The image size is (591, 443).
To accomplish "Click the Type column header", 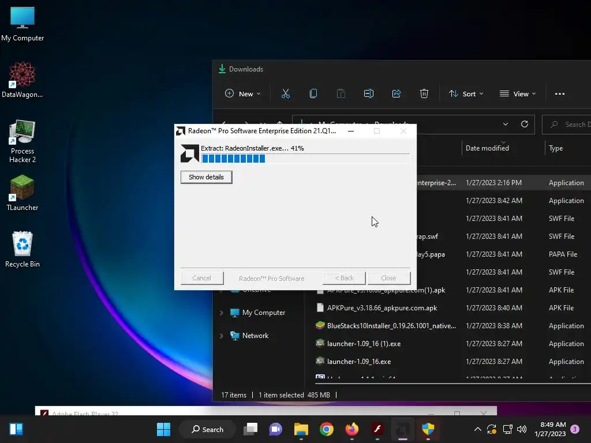I will [556, 148].
